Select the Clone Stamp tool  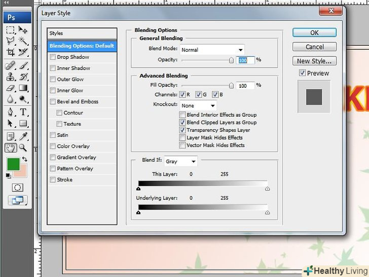pos(10,77)
